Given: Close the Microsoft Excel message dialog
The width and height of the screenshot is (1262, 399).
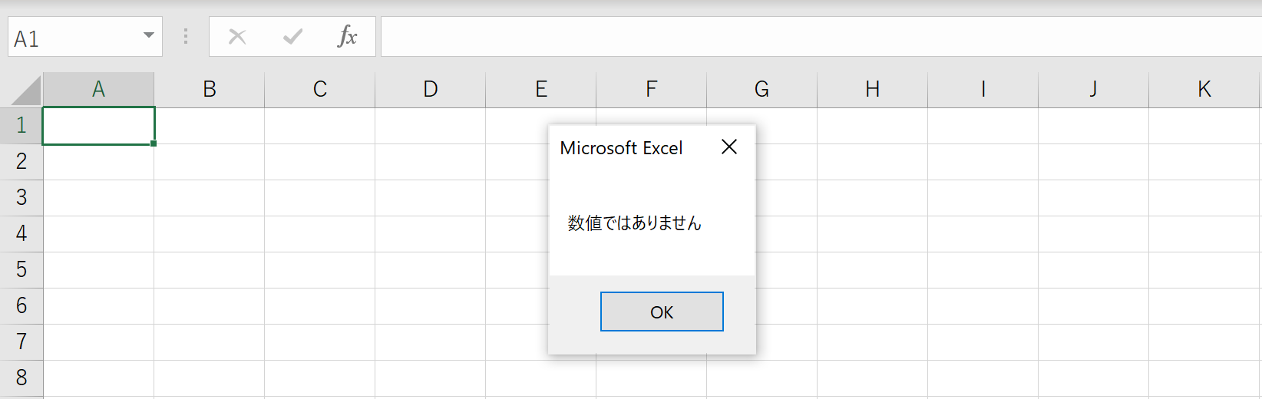Looking at the screenshot, I should [729, 147].
